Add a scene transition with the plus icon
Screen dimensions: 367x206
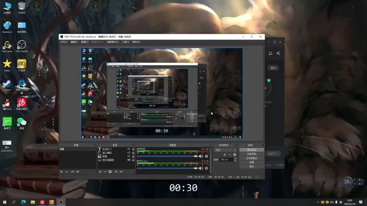225,155
